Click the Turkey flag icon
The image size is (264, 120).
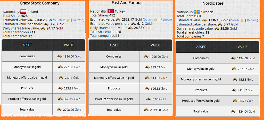tap(111, 11)
